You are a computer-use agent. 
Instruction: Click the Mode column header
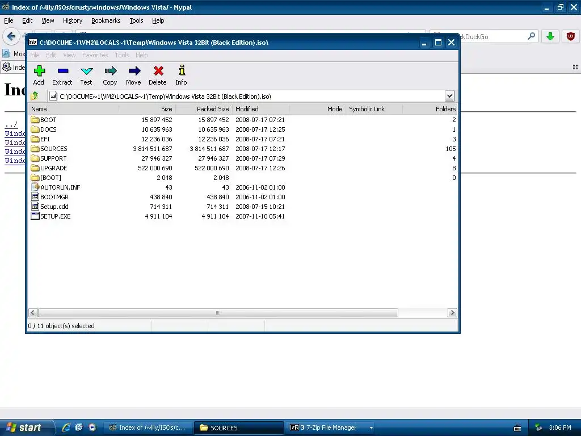pos(317,109)
